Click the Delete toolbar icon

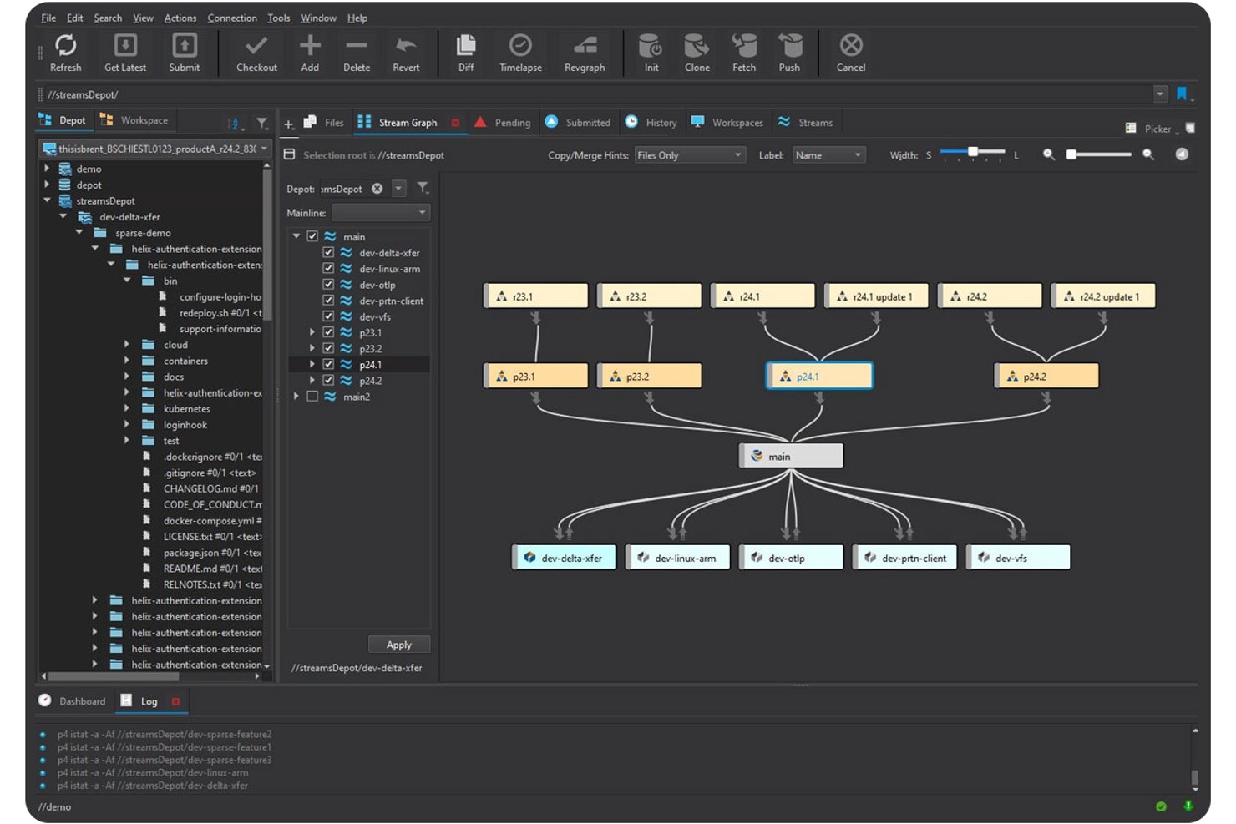tap(357, 46)
